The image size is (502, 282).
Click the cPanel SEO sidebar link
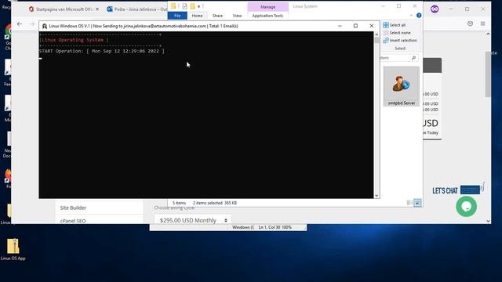[73, 221]
